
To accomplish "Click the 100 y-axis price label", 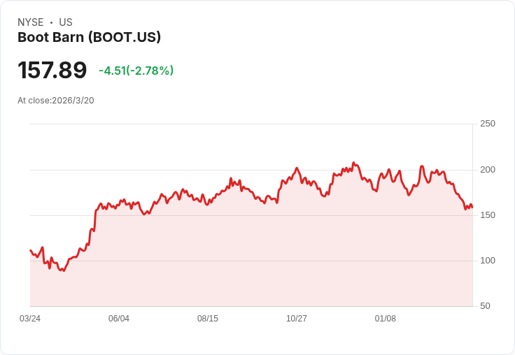I will pos(488,261).
